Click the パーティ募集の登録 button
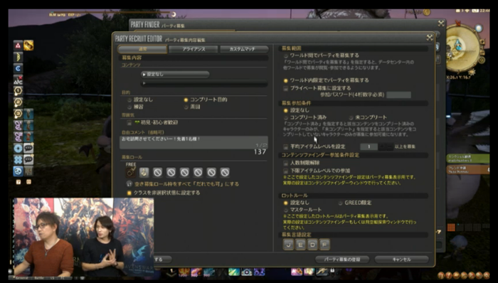The height and width of the screenshot is (283, 498). pyautogui.click(x=342, y=260)
